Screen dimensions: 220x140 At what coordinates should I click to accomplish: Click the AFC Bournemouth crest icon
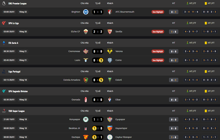click(110, 12)
